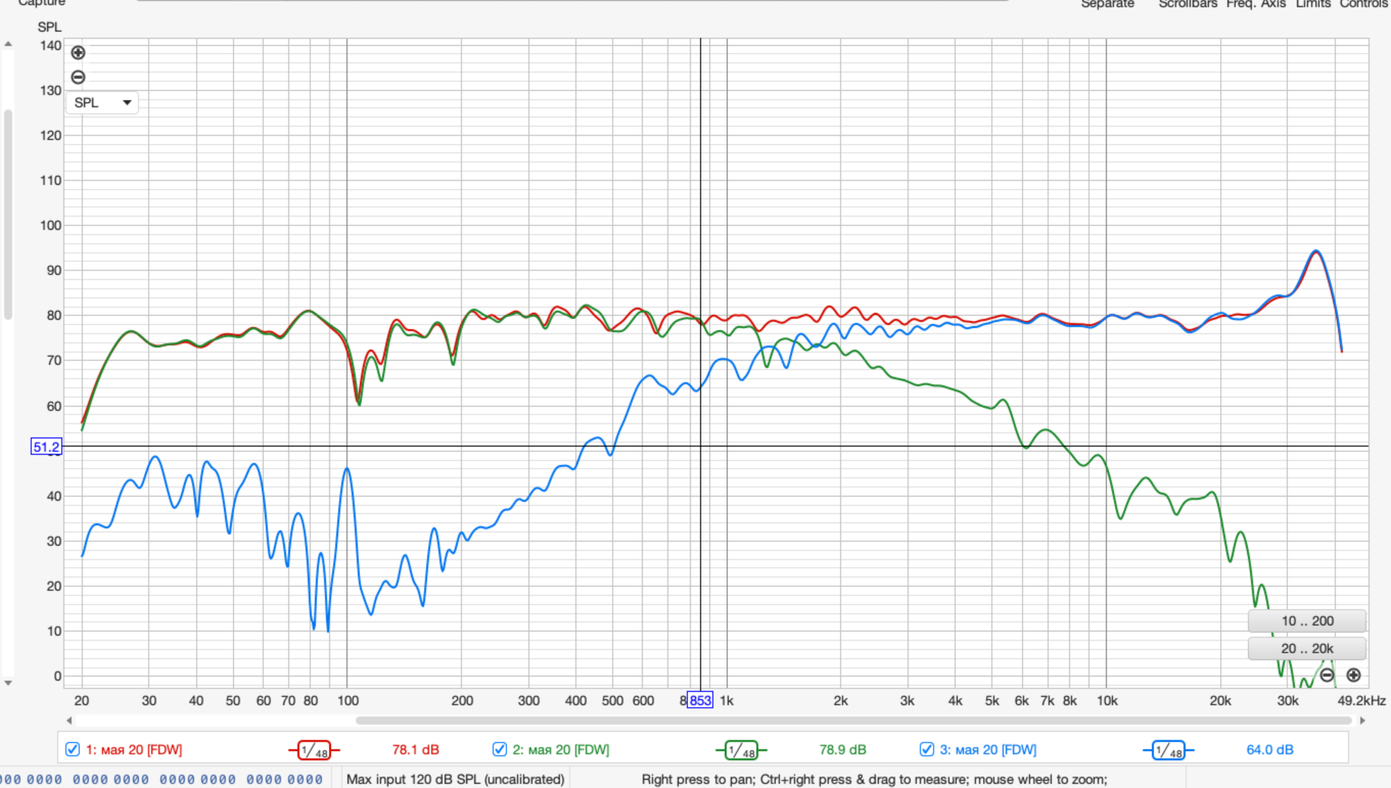Click the horizontal zoom-in icon at bottom right
The height and width of the screenshot is (788, 1391).
[x=1353, y=675]
